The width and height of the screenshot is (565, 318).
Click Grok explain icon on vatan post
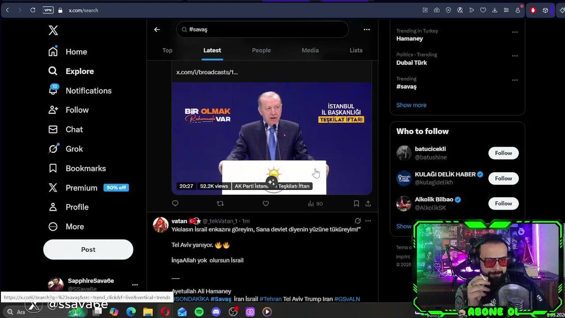click(358, 221)
